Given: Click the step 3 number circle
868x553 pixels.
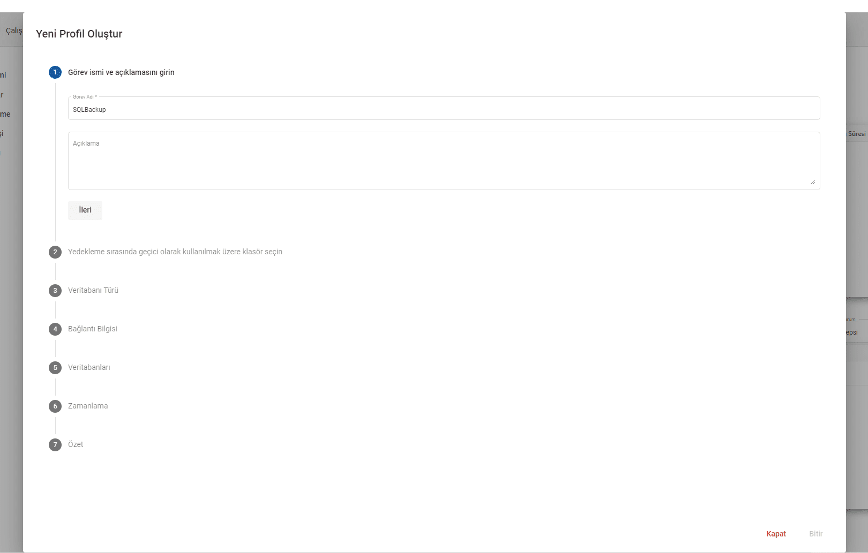Looking at the screenshot, I should 55,291.
